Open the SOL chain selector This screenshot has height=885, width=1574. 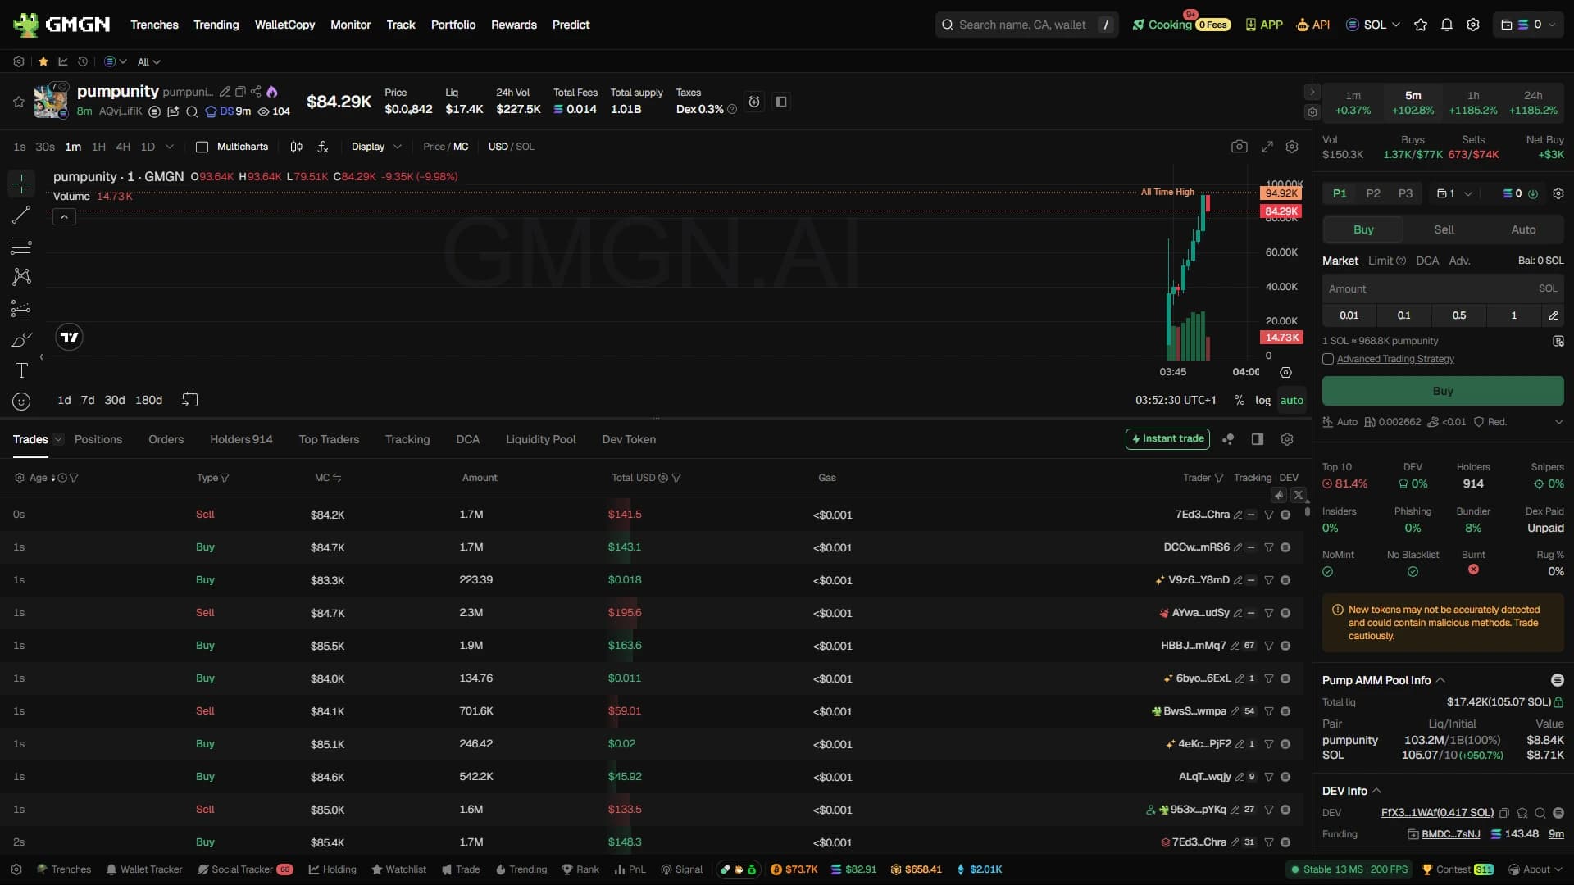pos(1373,25)
